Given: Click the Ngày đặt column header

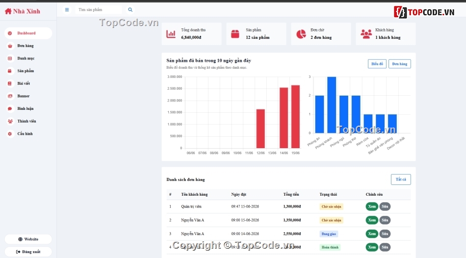Looking at the screenshot, I should pos(239,194).
